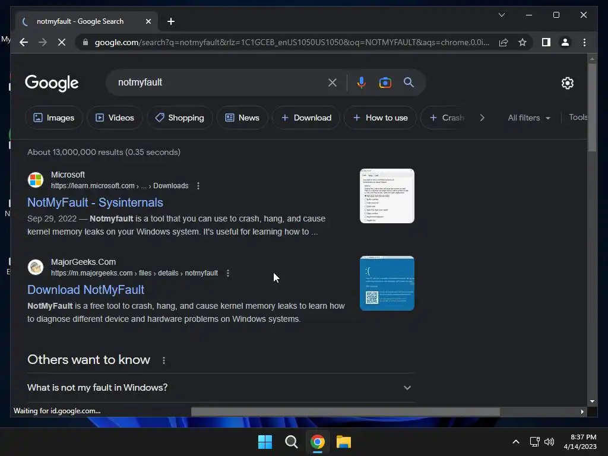Viewport: 608px width, 456px height.
Task: Open the volume control in tray
Action: point(549,442)
